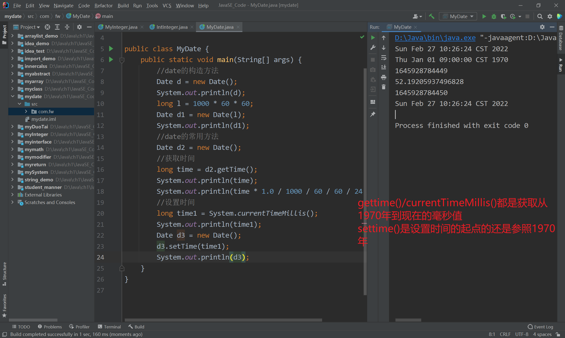The width and height of the screenshot is (565, 338).
Task: Expand the myabstract project node
Action: tap(13, 74)
